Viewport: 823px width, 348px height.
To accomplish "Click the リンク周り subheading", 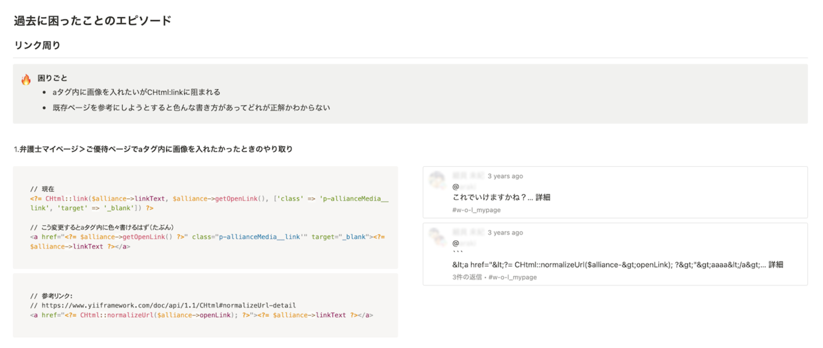I will 37,45.
